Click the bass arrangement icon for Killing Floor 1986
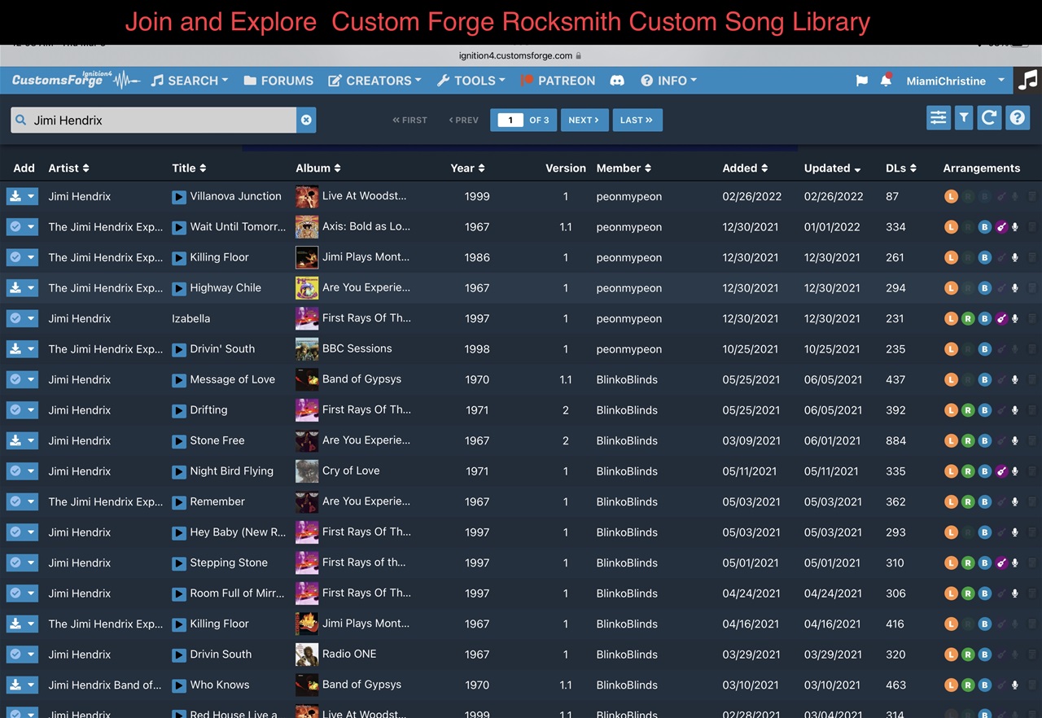Viewport: 1042px width, 718px height. tap(984, 258)
